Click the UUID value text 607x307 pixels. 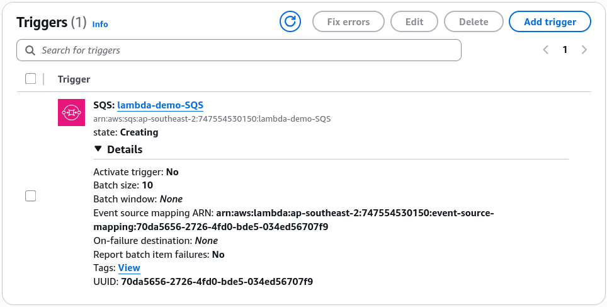pyautogui.click(x=217, y=281)
